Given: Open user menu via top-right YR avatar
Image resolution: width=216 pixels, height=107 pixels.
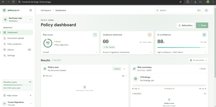Looking at the screenshot, I should point(206,10).
